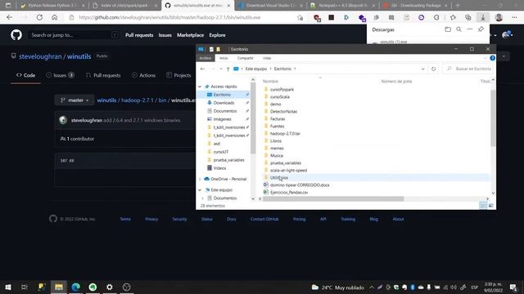Sort by Nombre column header
This screenshot has width=524, height=294.
click(270, 81)
